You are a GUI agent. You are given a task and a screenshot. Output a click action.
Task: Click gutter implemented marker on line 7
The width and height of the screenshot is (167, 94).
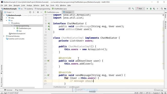[49, 26]
